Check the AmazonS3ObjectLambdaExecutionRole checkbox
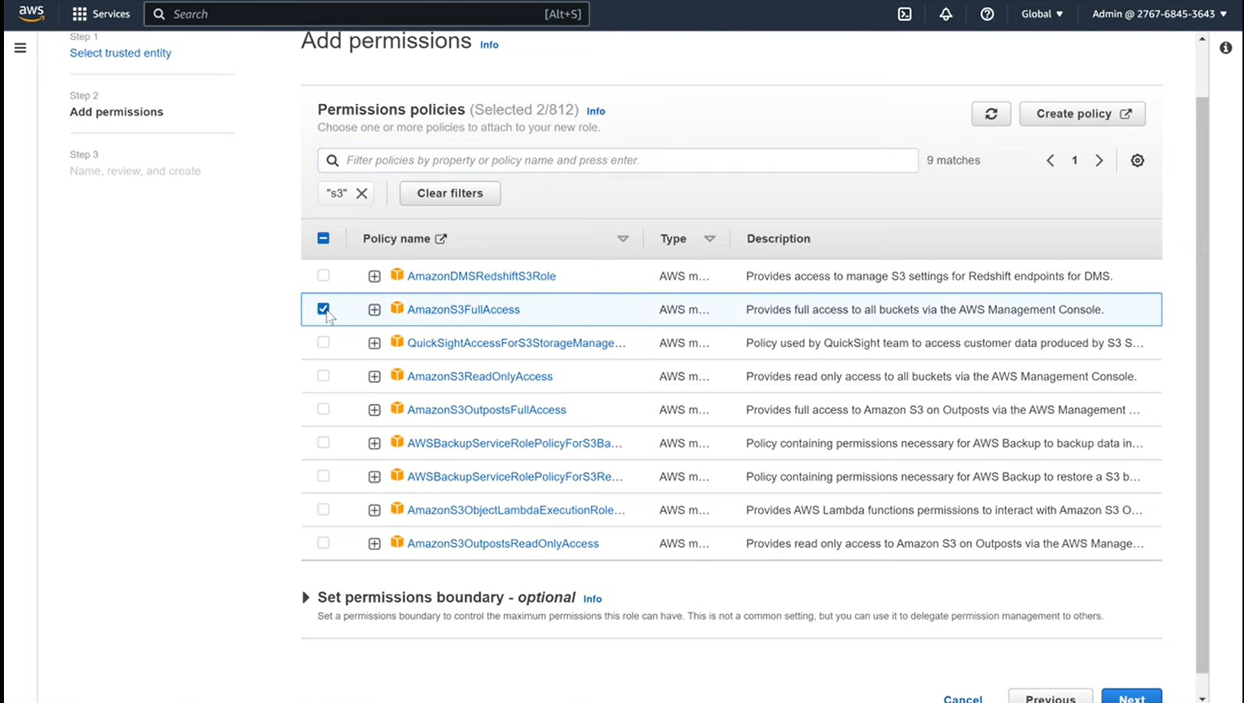Screen dimensions: 1244x703 pyautogui.click(x=323, y=510)
